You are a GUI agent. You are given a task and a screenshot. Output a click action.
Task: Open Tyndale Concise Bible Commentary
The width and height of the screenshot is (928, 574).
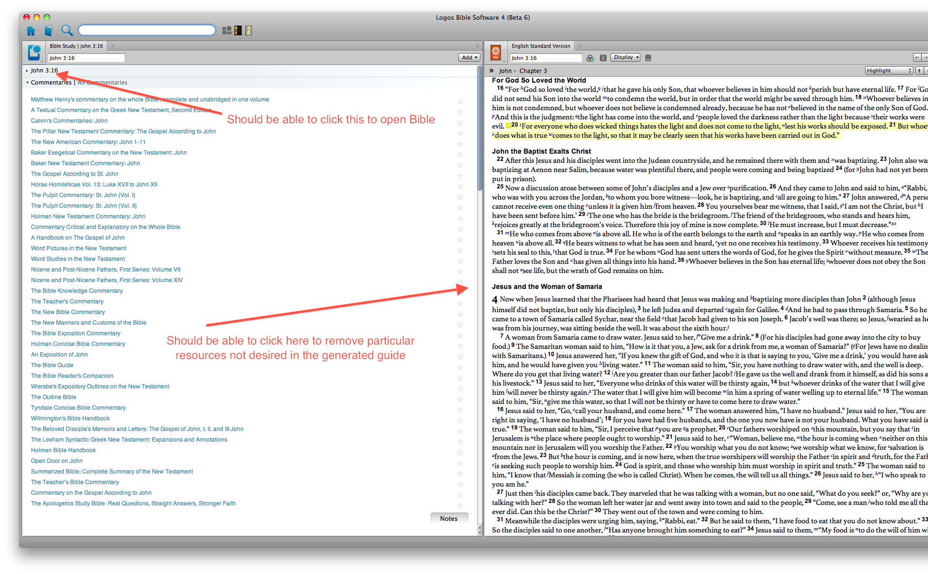point(78,408)
